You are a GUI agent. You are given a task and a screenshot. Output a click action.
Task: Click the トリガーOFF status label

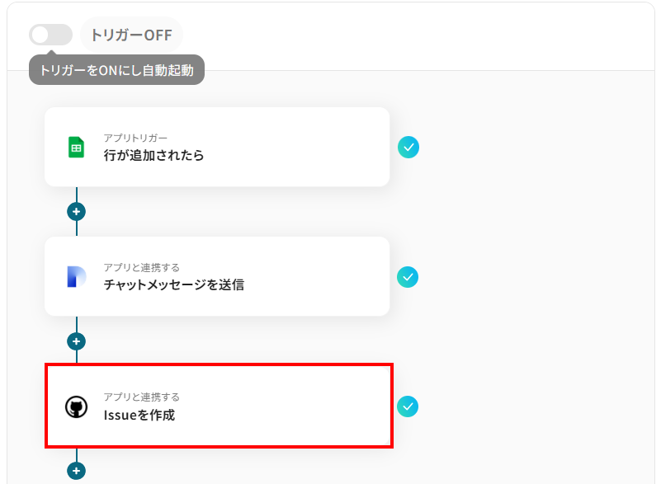pos(131,35)
